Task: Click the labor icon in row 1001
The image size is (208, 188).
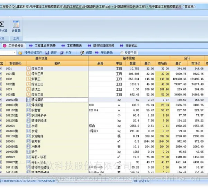Action: pyautogui.click(x=28, y=69)
